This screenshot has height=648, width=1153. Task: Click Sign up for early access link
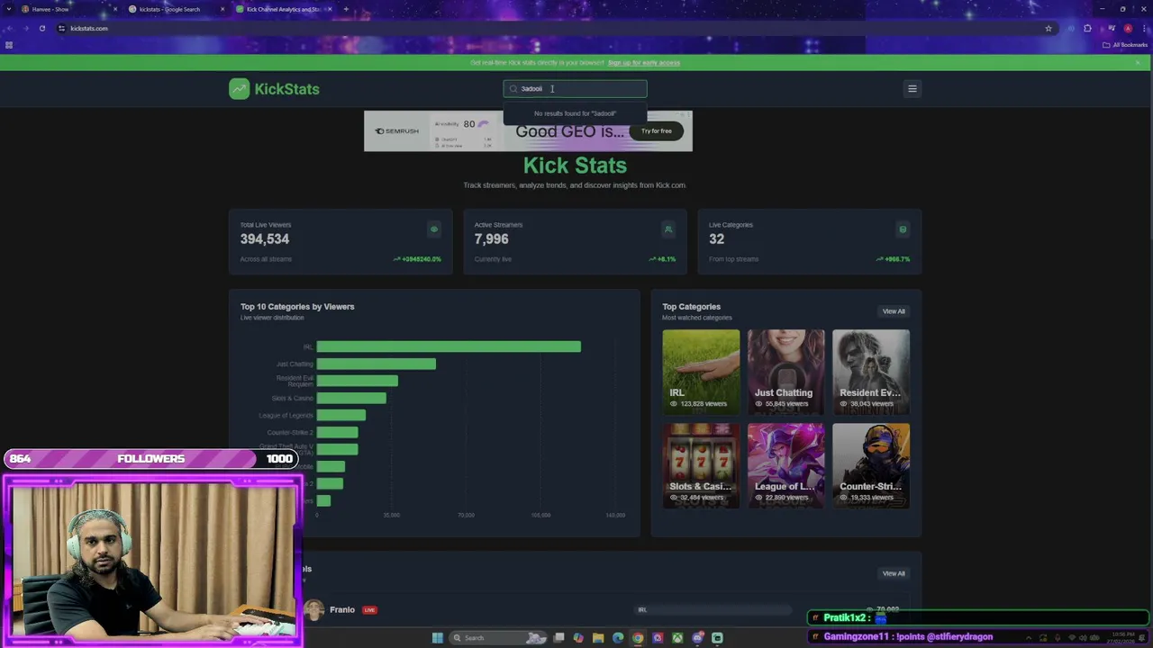(x=644, y=62)
